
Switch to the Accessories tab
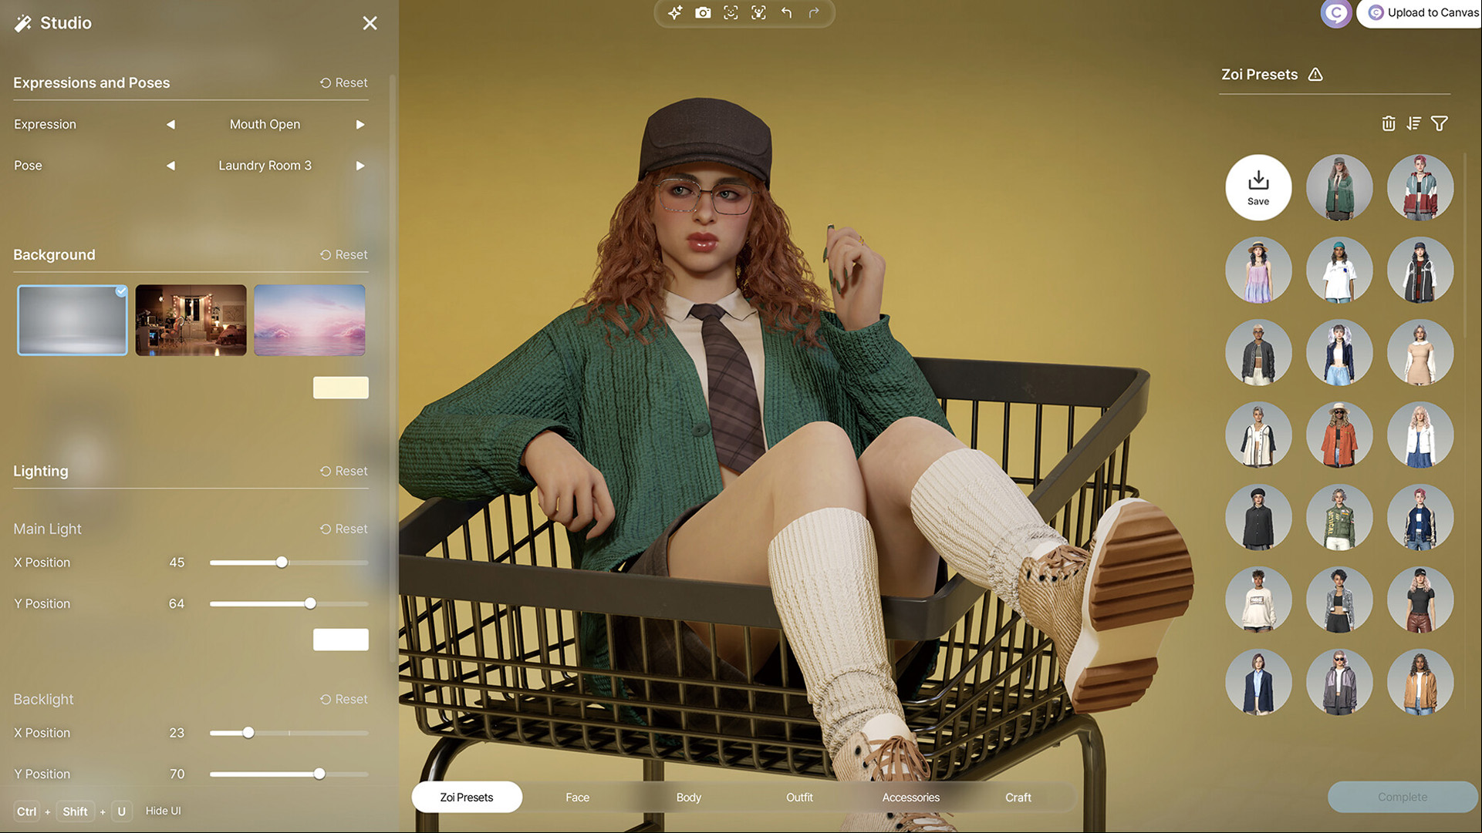[x=910, y=798]
